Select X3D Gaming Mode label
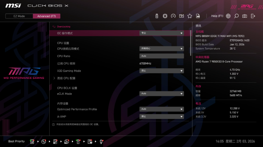Viewport: 263px width, 147px height. [69, 71]
